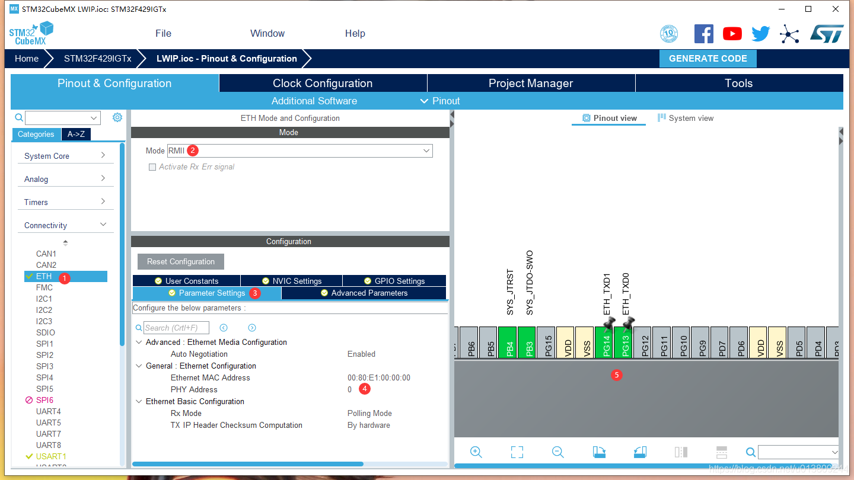This screenshot has width=854, height=480.
Task: Select USART1 in the connectivity list
Action: 51,456
